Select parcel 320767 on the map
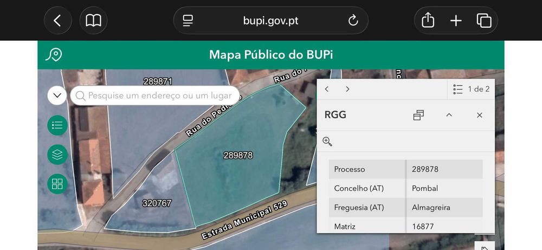The width and height of the screenshot is (542, 250). (157, 203)
